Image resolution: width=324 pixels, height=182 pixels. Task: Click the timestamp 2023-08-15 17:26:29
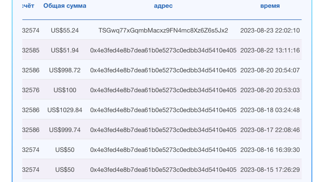(x=270, y=170)
